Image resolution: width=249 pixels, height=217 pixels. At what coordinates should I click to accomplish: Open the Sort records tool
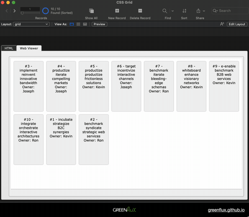(x=184, y=11)
